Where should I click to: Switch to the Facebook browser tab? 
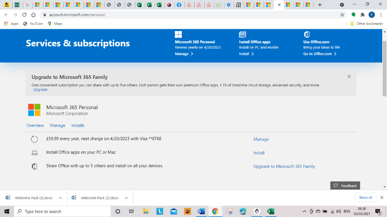[179, 5]
